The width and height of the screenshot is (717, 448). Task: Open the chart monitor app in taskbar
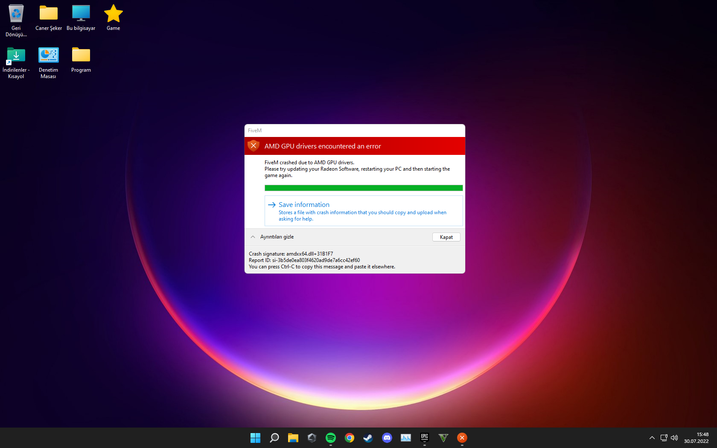pyautogui.click(x=406, y=438)
